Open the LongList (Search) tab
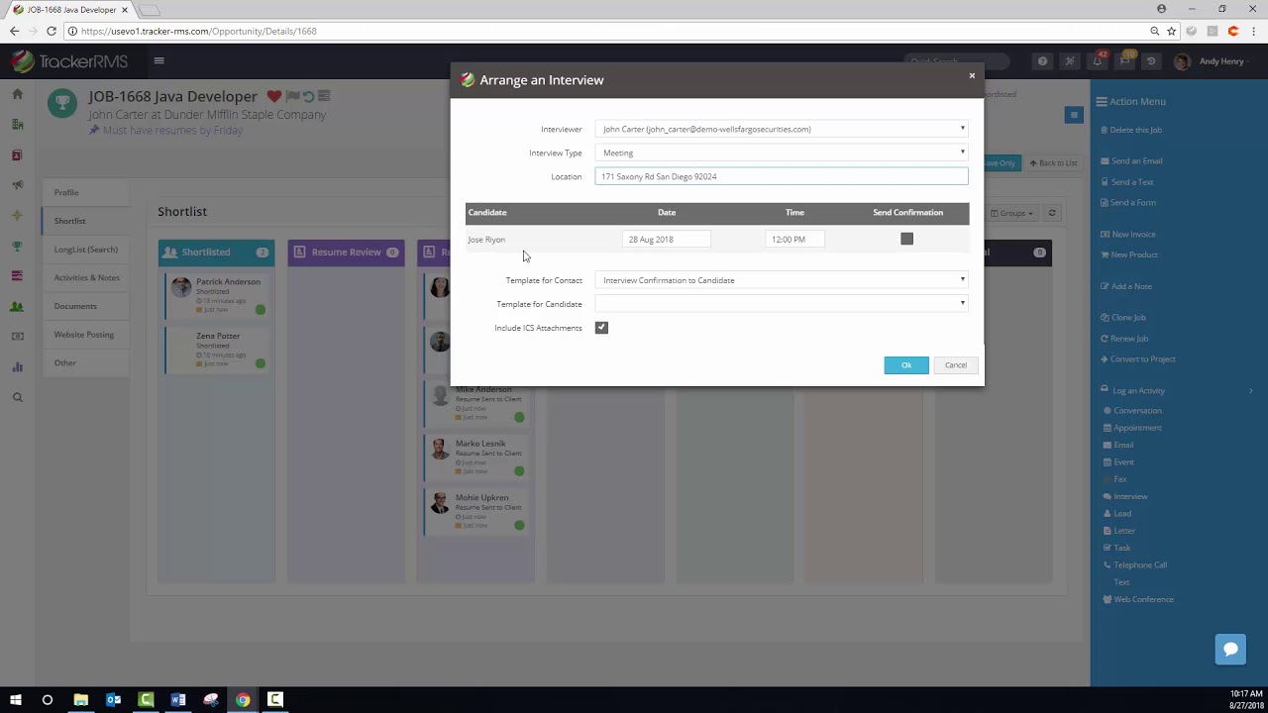The height and width of the screenshot is (713, 1268). pos(85,250)
